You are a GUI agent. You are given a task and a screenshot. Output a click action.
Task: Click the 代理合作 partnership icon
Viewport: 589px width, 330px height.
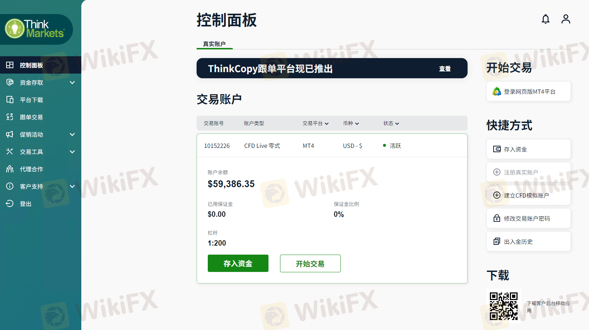point(10,169)
